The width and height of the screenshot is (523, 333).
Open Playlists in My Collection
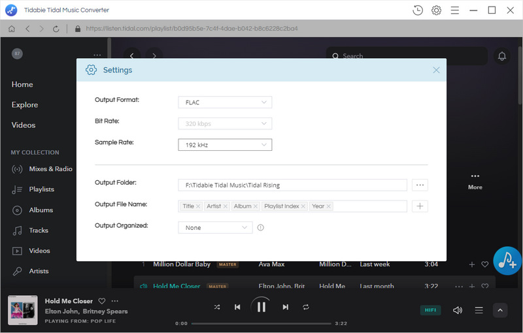[x=33, y=189]
